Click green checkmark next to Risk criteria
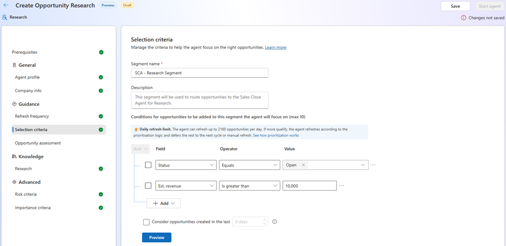Image resolution: width=506 pixels, height=246 pixels. click(101, 194)
